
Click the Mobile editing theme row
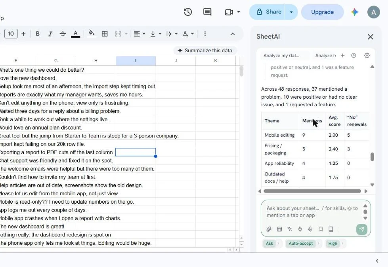tap(315, 135)
